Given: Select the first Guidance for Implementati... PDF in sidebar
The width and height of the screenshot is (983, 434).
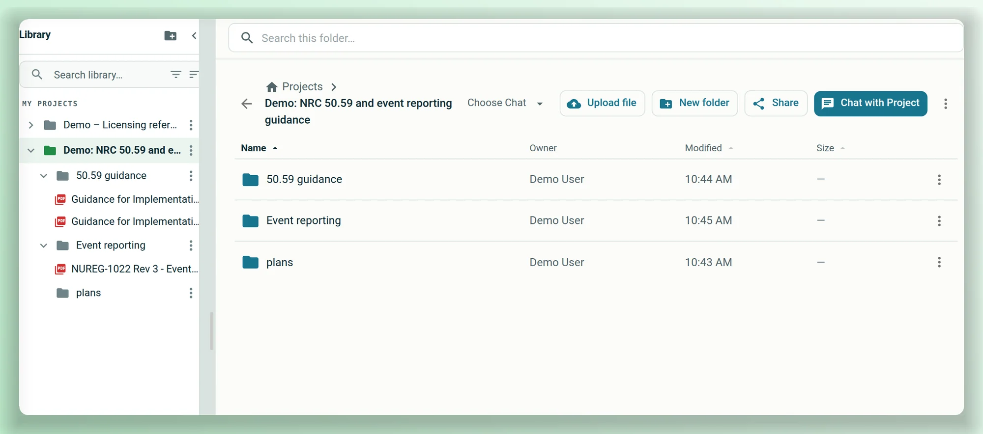Looking at the screenshot, I should tap(127, 199).
